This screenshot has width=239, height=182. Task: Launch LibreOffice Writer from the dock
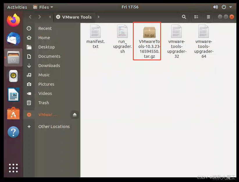click(13, 95)
